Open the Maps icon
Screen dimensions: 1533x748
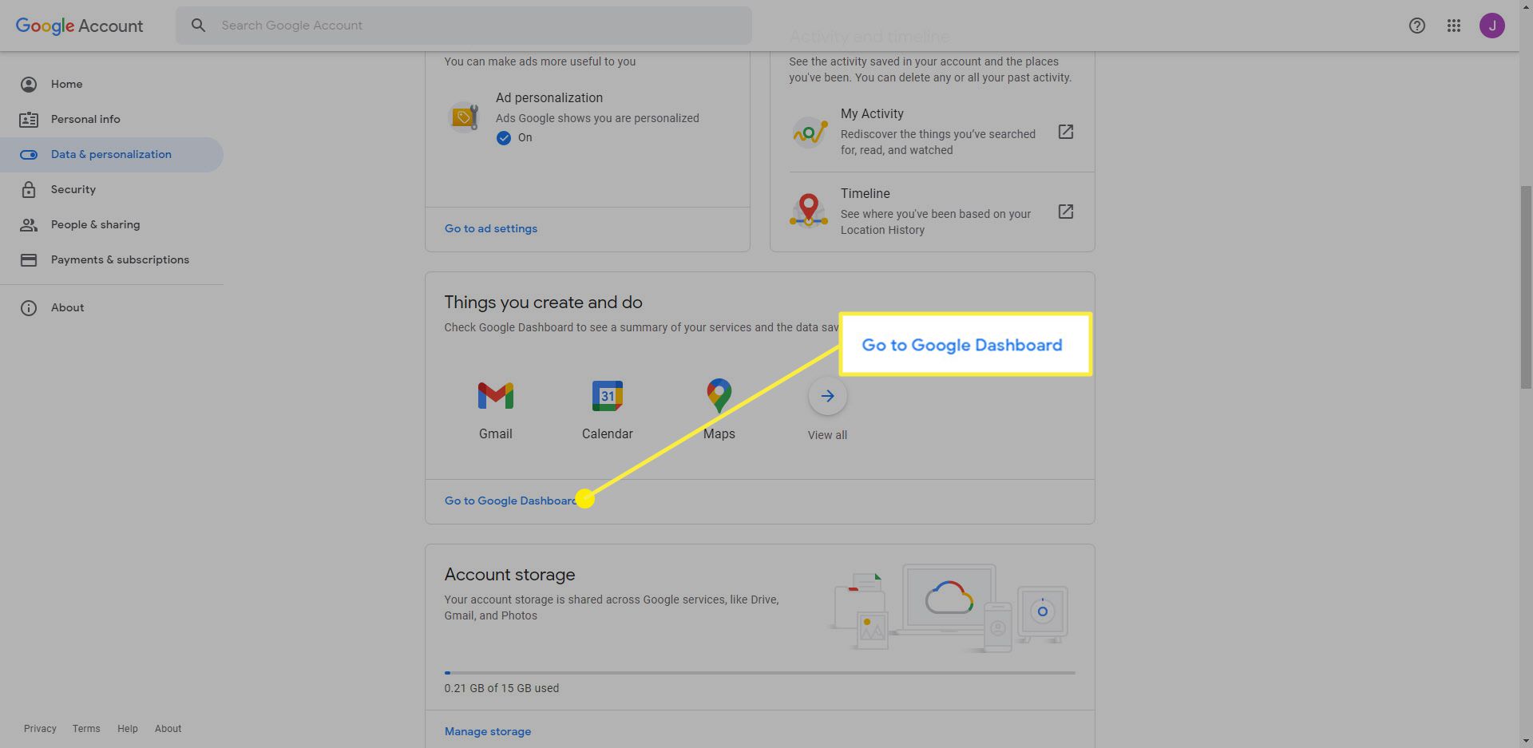(719, 395)
